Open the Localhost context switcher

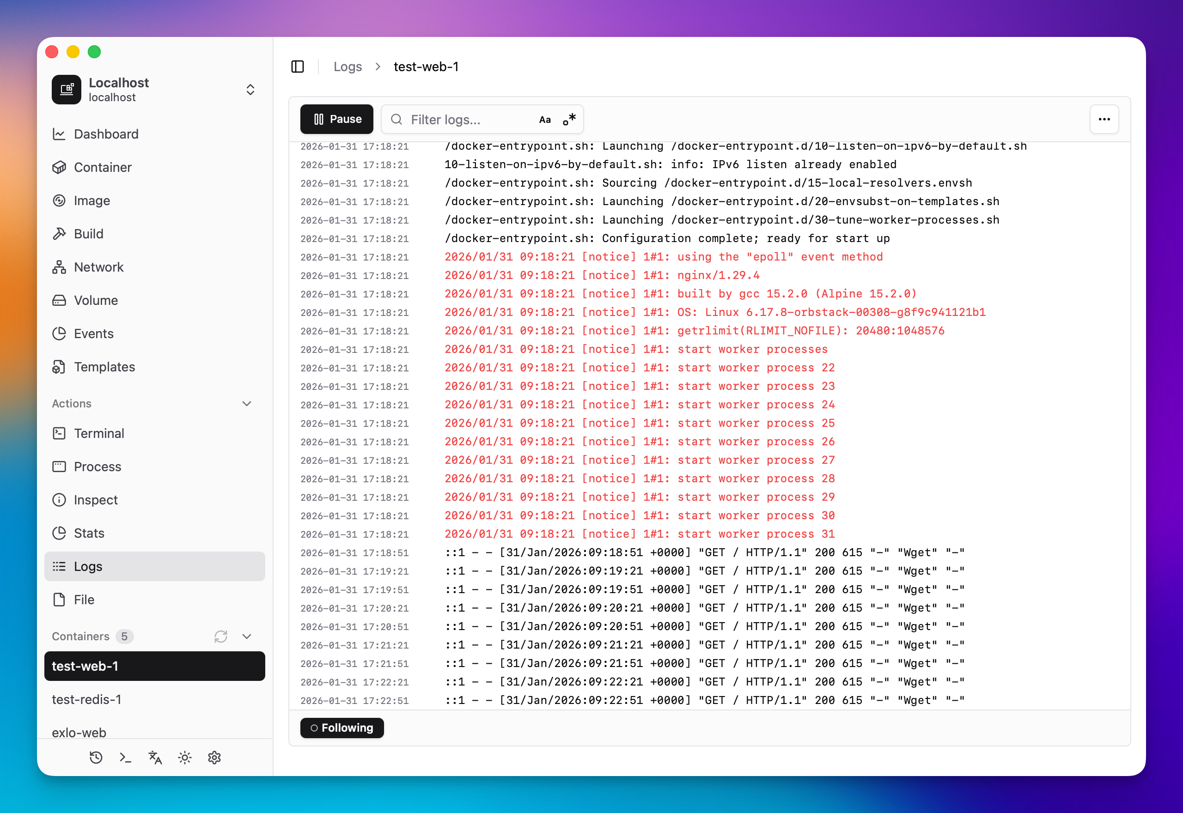point(250,90)
